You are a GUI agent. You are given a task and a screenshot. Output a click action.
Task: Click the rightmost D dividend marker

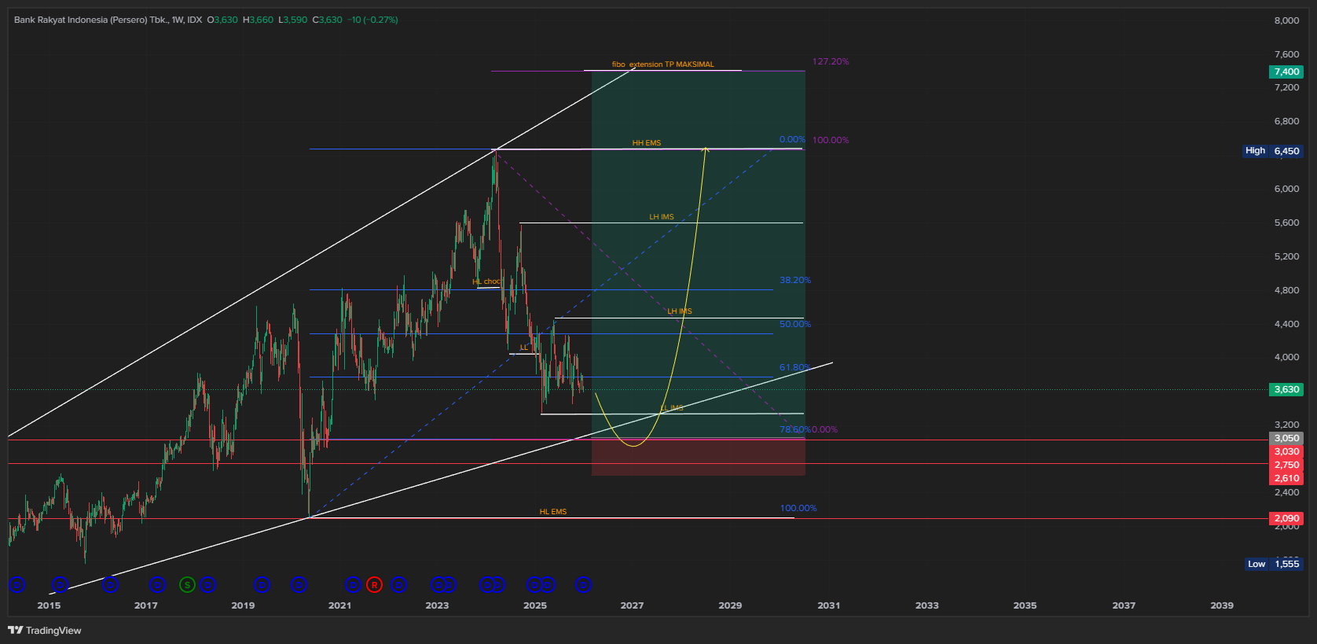click(x=583, y=584)
